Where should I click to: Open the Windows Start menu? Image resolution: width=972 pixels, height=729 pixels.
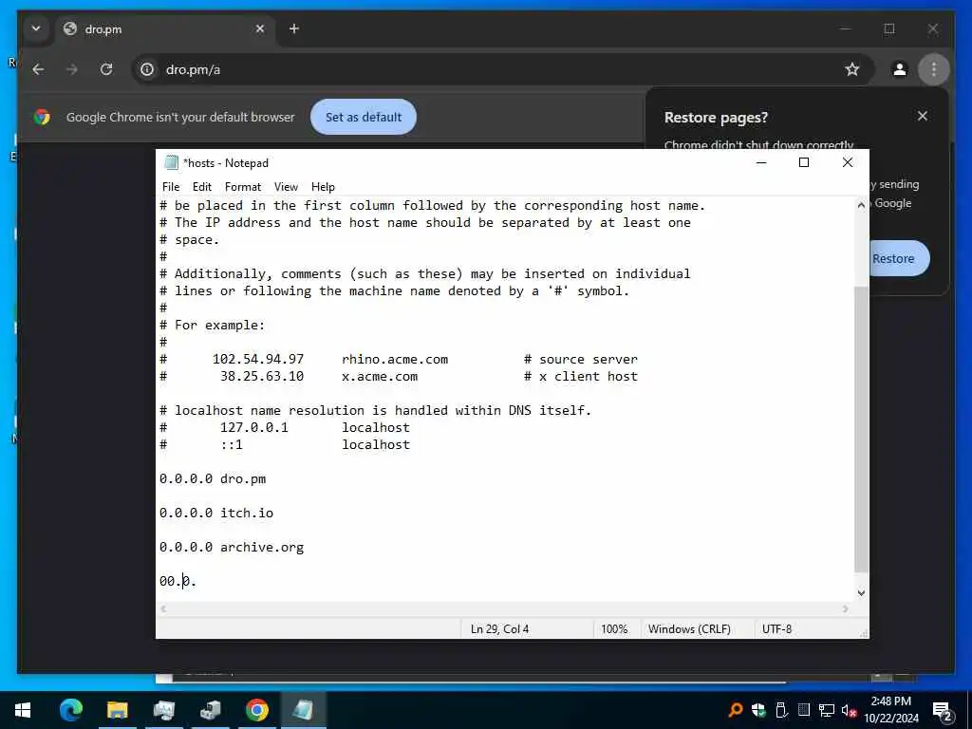(x=23, y=710)
